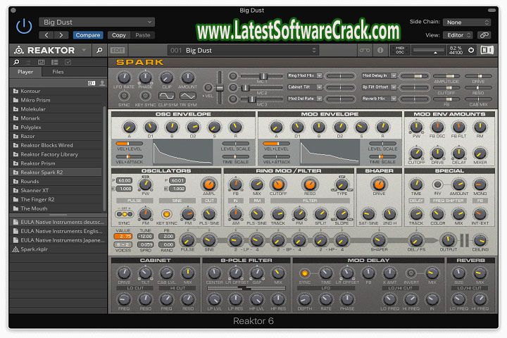Click the snapshots list icon in sidebar toolbar
Viewport: 507px width, 338px height.
(x=28, y=62)
